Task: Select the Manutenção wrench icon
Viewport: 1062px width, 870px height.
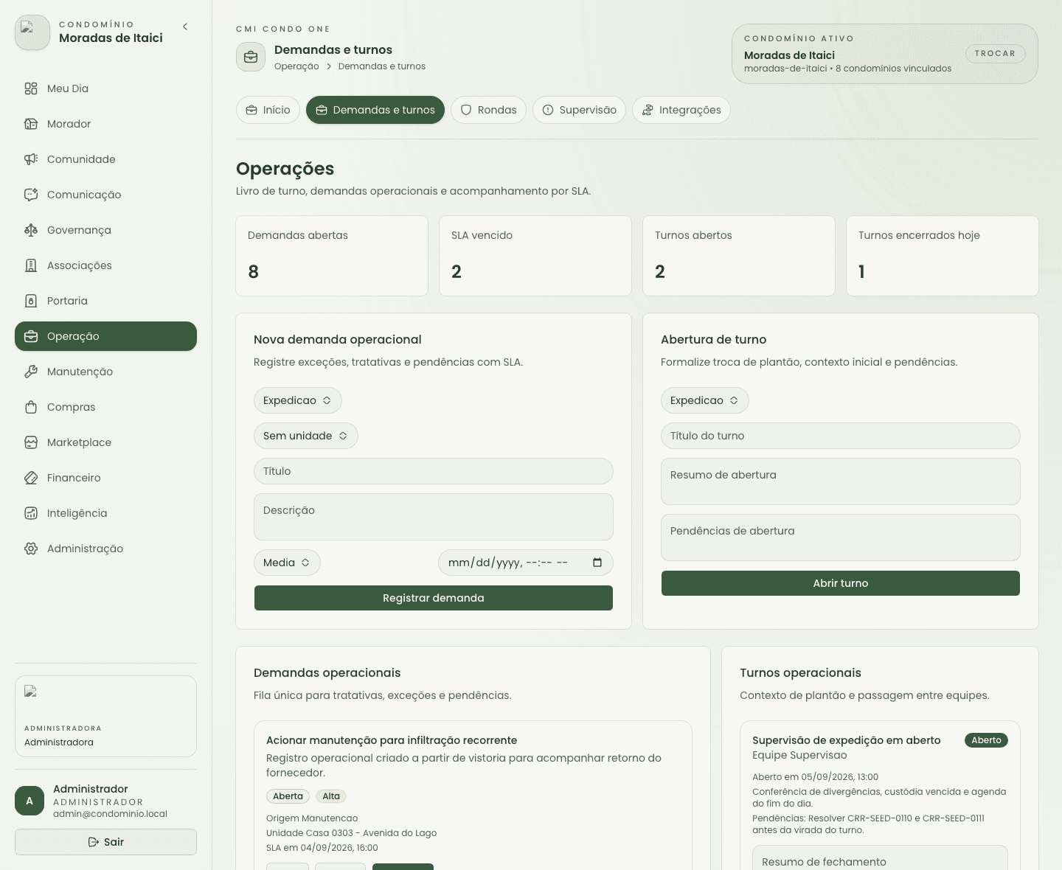Action: 31,372
